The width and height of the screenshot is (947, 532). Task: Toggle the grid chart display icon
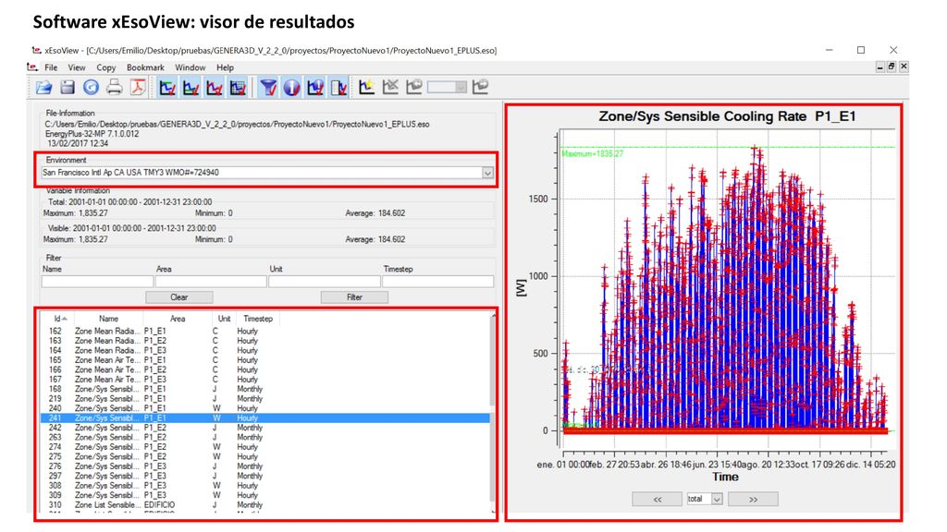click(x=238, y=88)
